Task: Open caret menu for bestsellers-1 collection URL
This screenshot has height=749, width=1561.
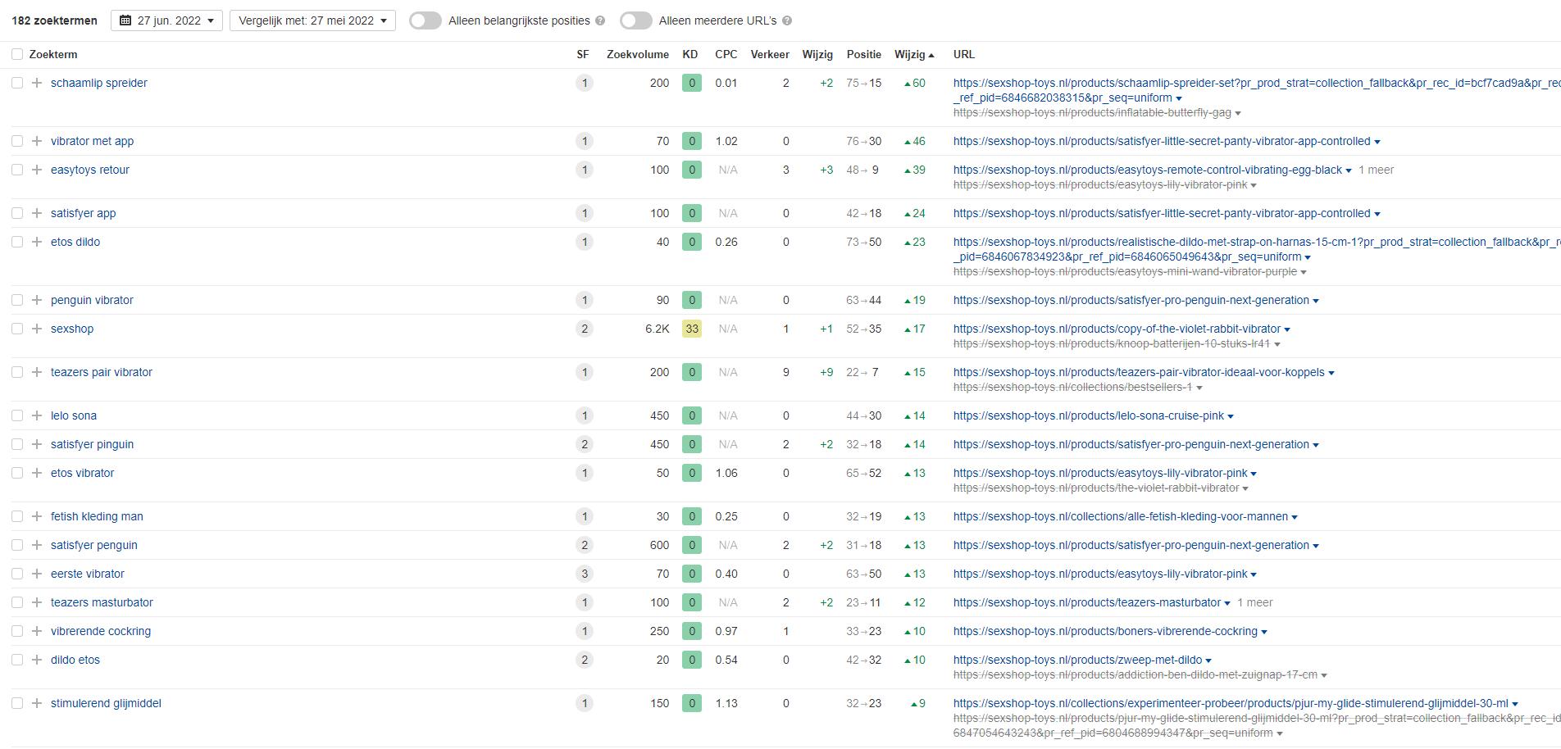Action: 1199,388
